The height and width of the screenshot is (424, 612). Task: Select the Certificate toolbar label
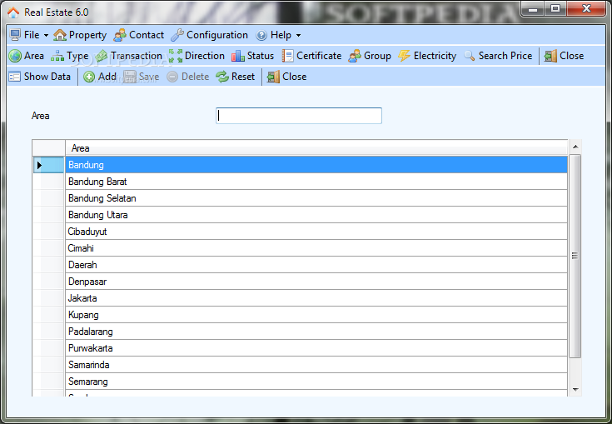point(319,56)
